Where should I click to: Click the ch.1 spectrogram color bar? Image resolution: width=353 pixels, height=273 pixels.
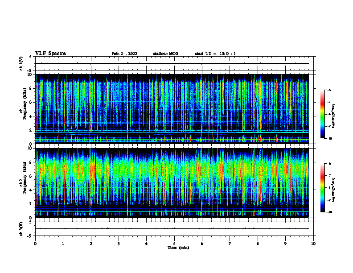[x=323, y=114]
